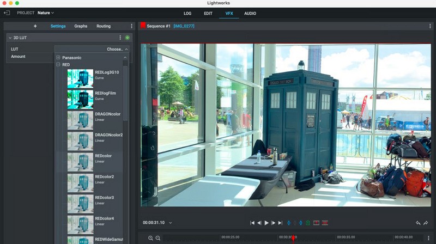Open the 3D LUT options menu
Screen dimensions: 436x244
pyautogui.click(x=120, y=38)
